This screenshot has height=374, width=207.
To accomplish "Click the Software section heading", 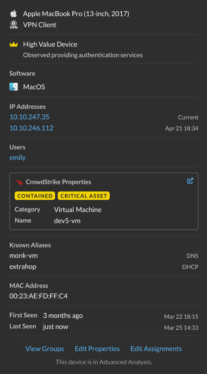I will (22, 73).
